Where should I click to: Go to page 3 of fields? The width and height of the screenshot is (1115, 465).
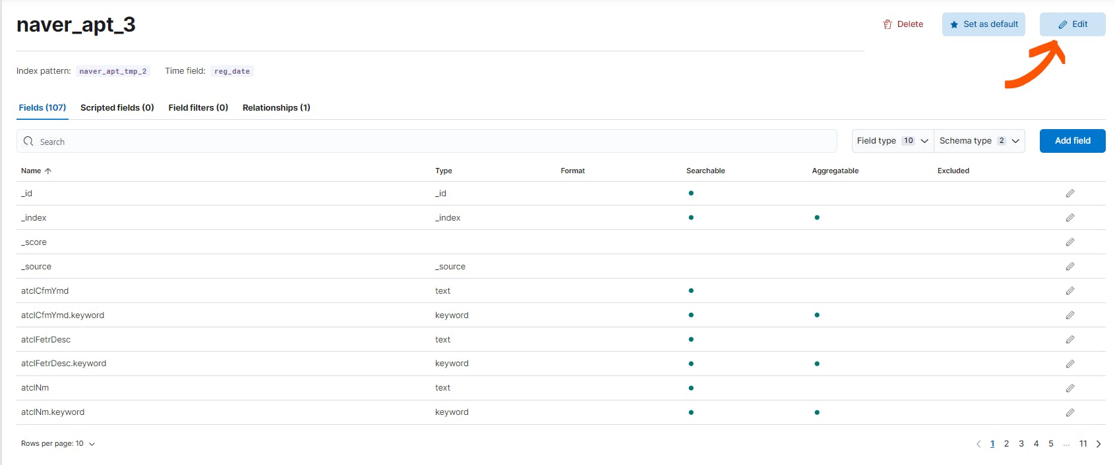coord(1021,444)
